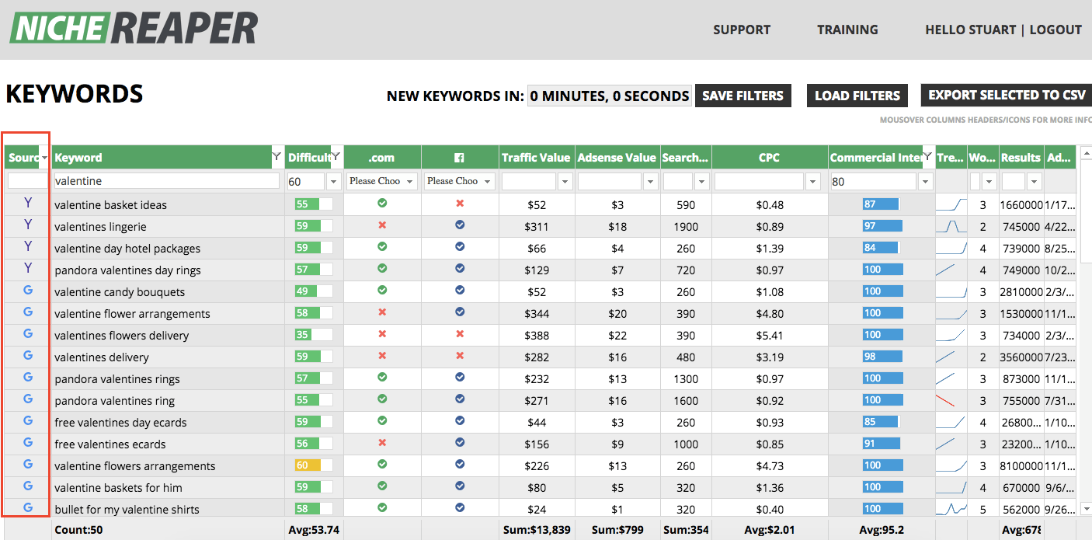
Task: Click the .com red X for valentines lingerie
Action: click(382, 225)
